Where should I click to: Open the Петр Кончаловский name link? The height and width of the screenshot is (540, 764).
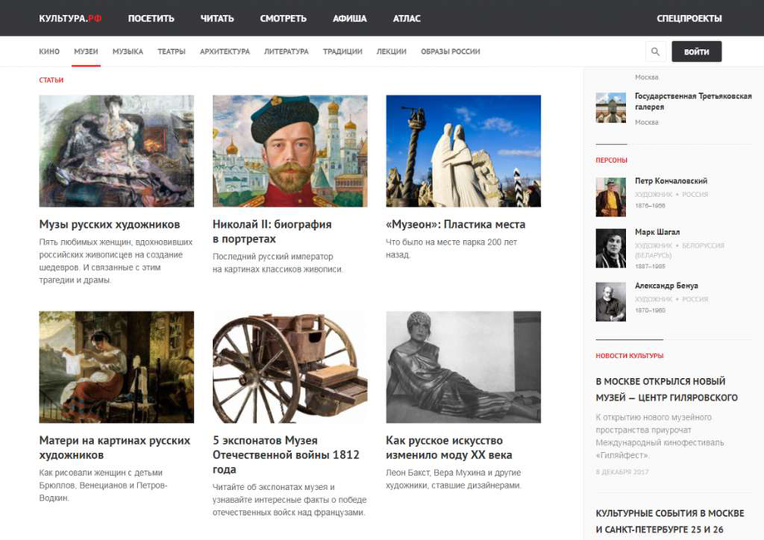pyautogui.click(x=671, y=180)
